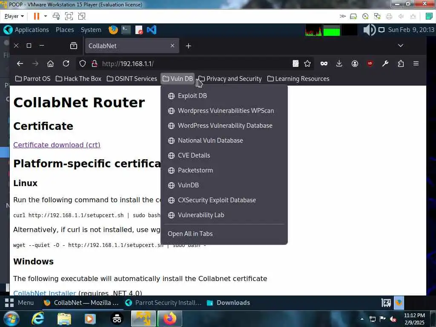Open Privacy and Security bookmarks folder
The image size is (436, 327).
tap(230, 79)
